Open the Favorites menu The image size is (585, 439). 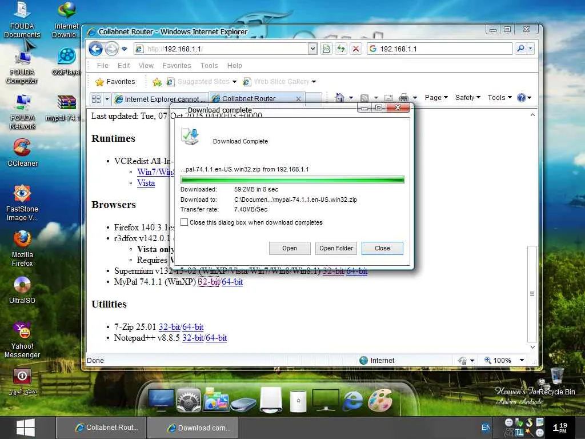pos(177,65)
